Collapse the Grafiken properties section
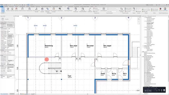 (x=14, y=27)
